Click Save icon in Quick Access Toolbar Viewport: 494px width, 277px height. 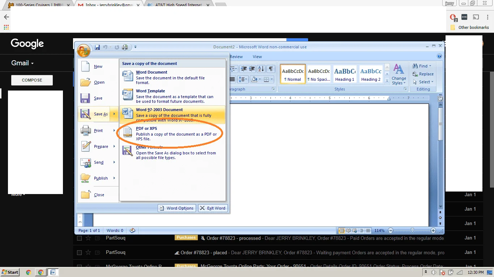click(97, 47)
